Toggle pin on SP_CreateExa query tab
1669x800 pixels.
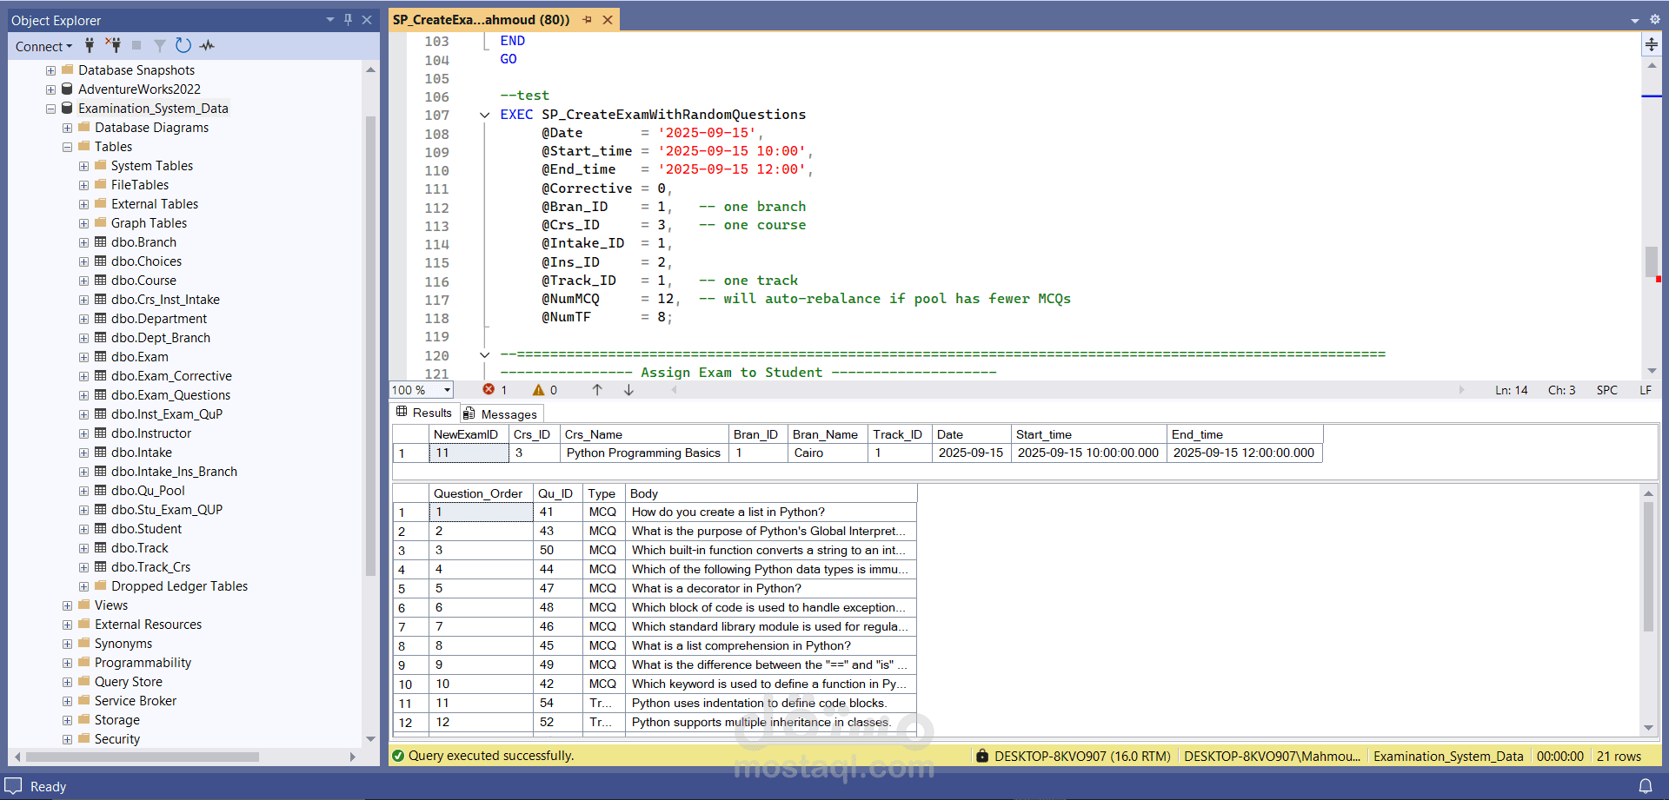coord(588,19)
